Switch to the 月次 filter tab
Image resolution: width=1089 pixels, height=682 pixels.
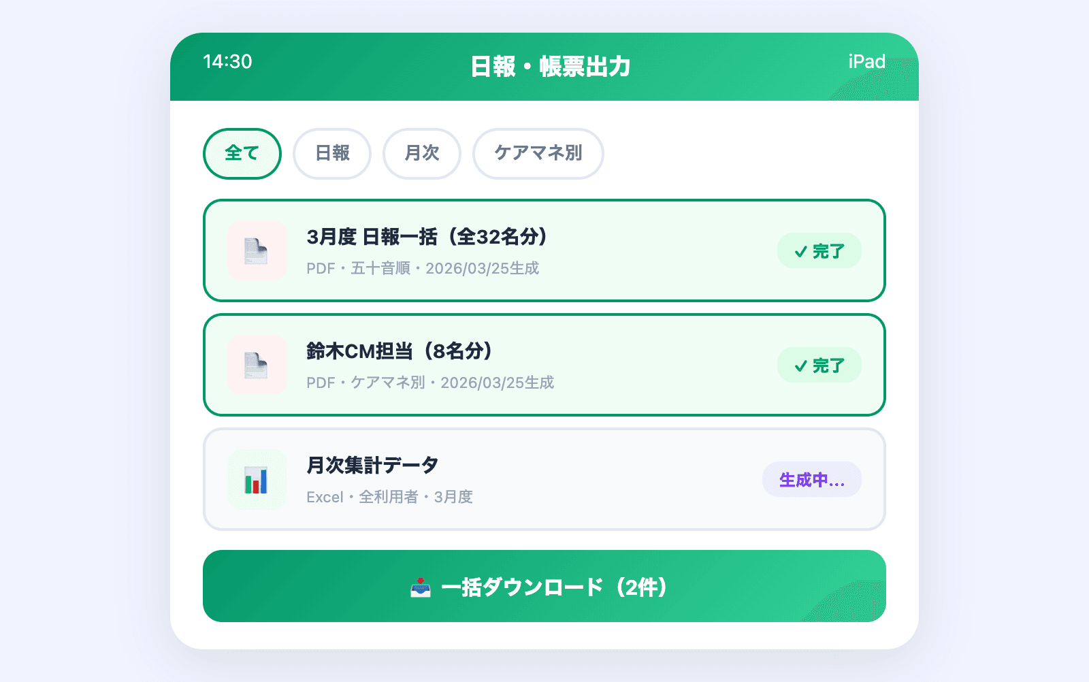click(x=422, y=154)
